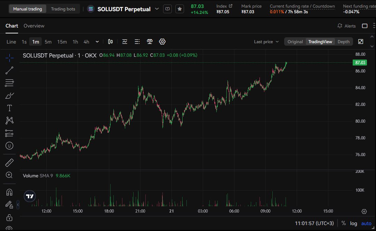The image size is (376, 231).
Task: Toggle log scale mode
Action: [353, 223]
